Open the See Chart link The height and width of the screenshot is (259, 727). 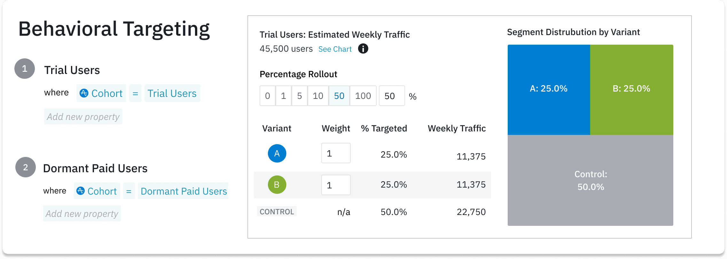click(x=335, y=49)
